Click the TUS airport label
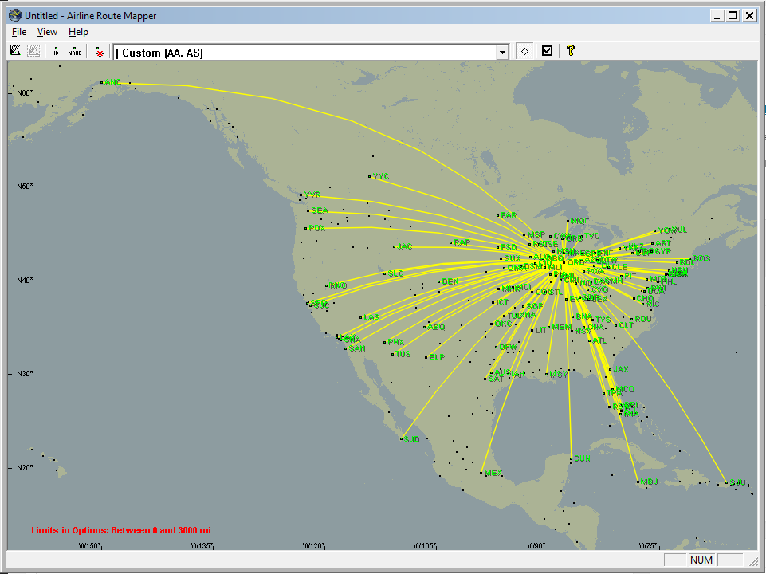This screenshot has width=766, height=574. (x=403, y=354)
